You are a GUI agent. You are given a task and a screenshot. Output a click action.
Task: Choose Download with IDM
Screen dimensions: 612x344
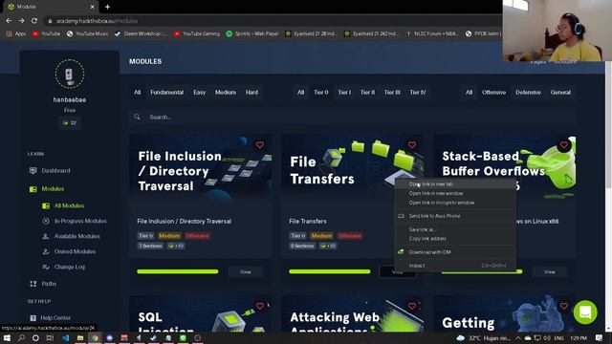(455, 252)
